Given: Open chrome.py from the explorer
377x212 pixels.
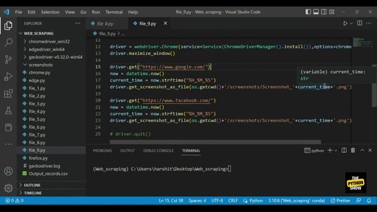Looking at the screenshot, I should [x=39, y=72].
